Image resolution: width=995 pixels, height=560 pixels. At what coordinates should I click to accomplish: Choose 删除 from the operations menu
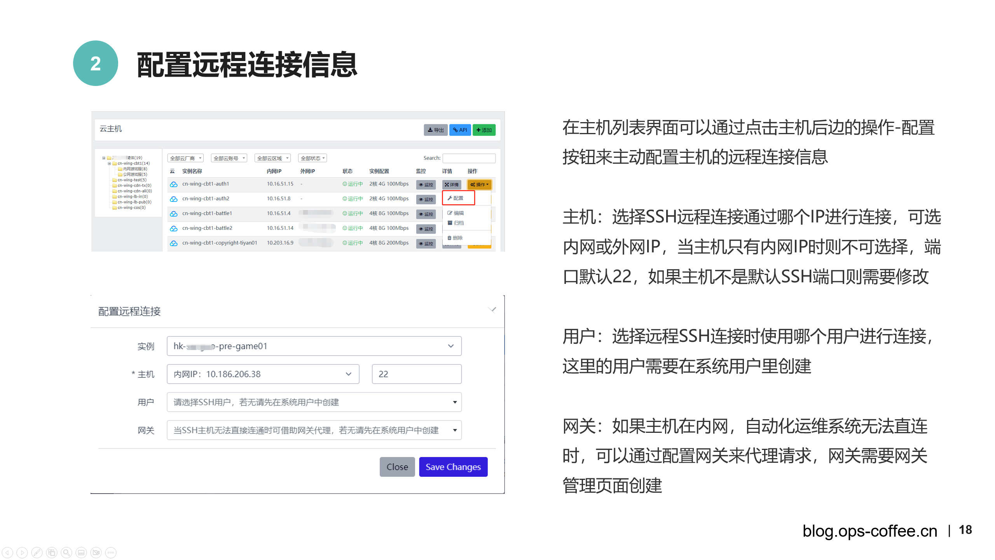point(455,238)
